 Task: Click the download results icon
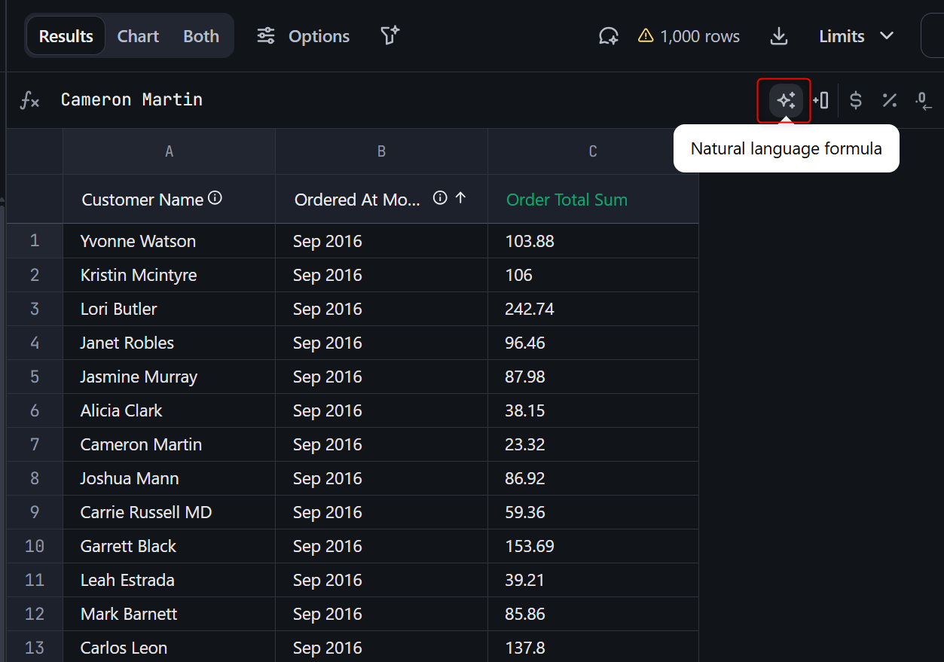[779, 36]
